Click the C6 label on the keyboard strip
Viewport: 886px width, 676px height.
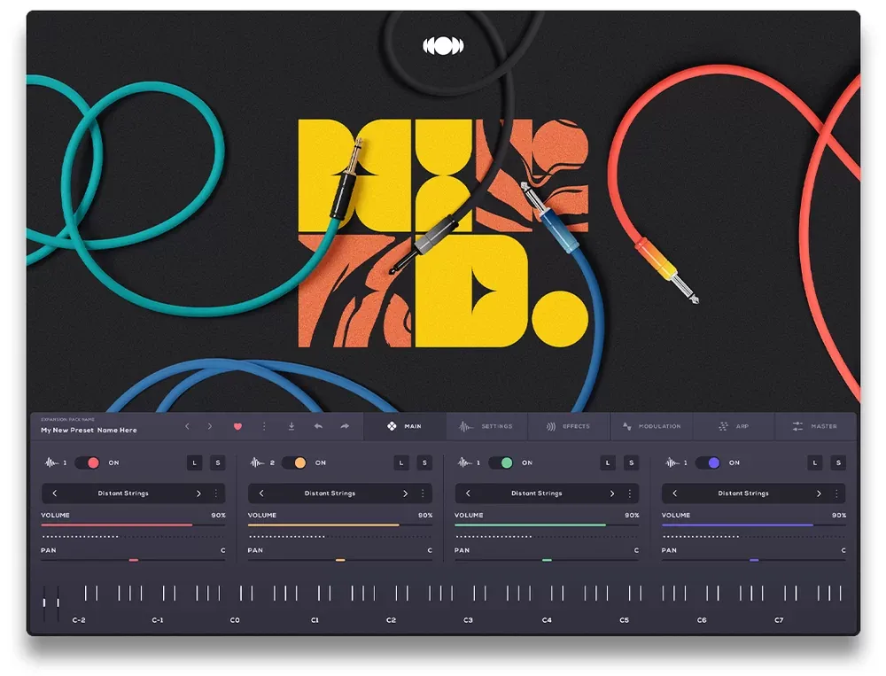[x=701, y=620]
